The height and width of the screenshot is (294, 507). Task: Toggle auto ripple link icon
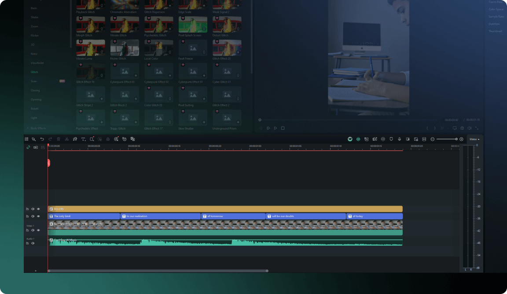29,148
